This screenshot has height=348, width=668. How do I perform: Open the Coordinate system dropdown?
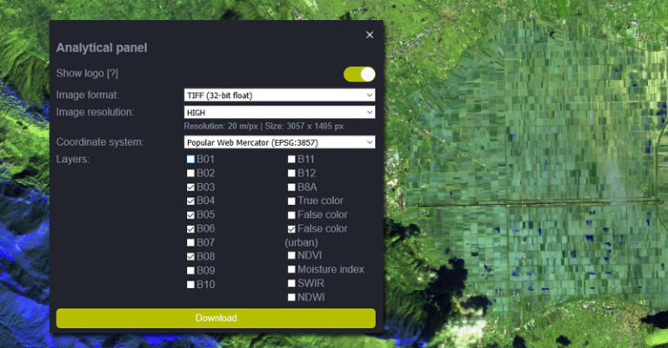[x=279, y=142]
